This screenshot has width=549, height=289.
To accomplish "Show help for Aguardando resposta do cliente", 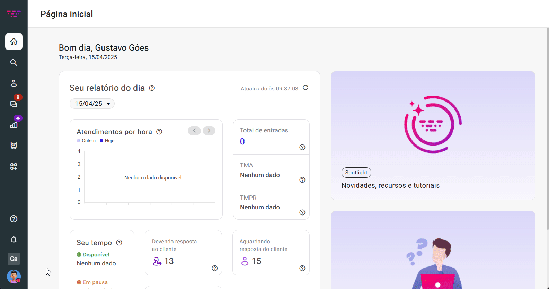I will 302,268.
